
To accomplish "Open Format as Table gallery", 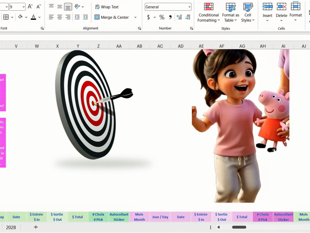I will pyautogui.click(x=230, y=12).
